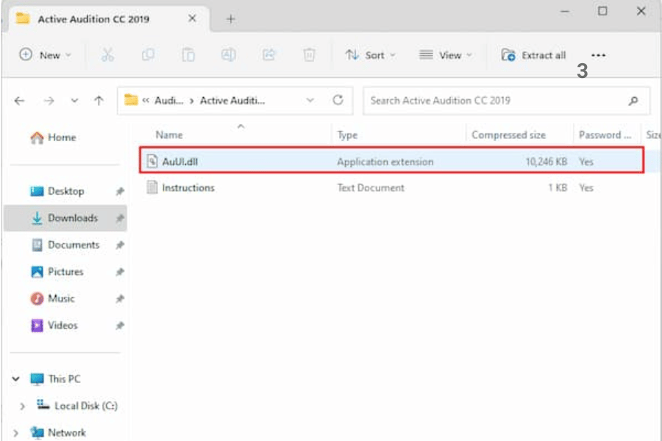Open the See more ellipsis menu
This screenshot has height=441, width=662.
tap(598, 55)
